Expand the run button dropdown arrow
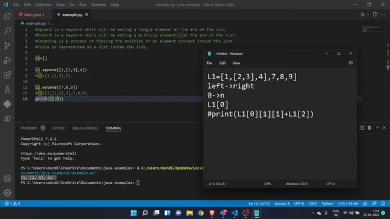This screenshot has height=219, width=390. coord(368,15)
